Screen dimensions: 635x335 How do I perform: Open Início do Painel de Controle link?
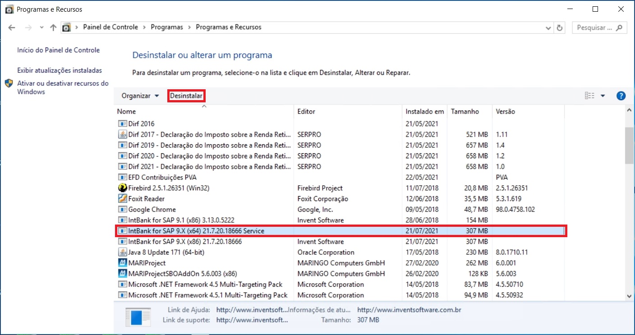(59, 50)
